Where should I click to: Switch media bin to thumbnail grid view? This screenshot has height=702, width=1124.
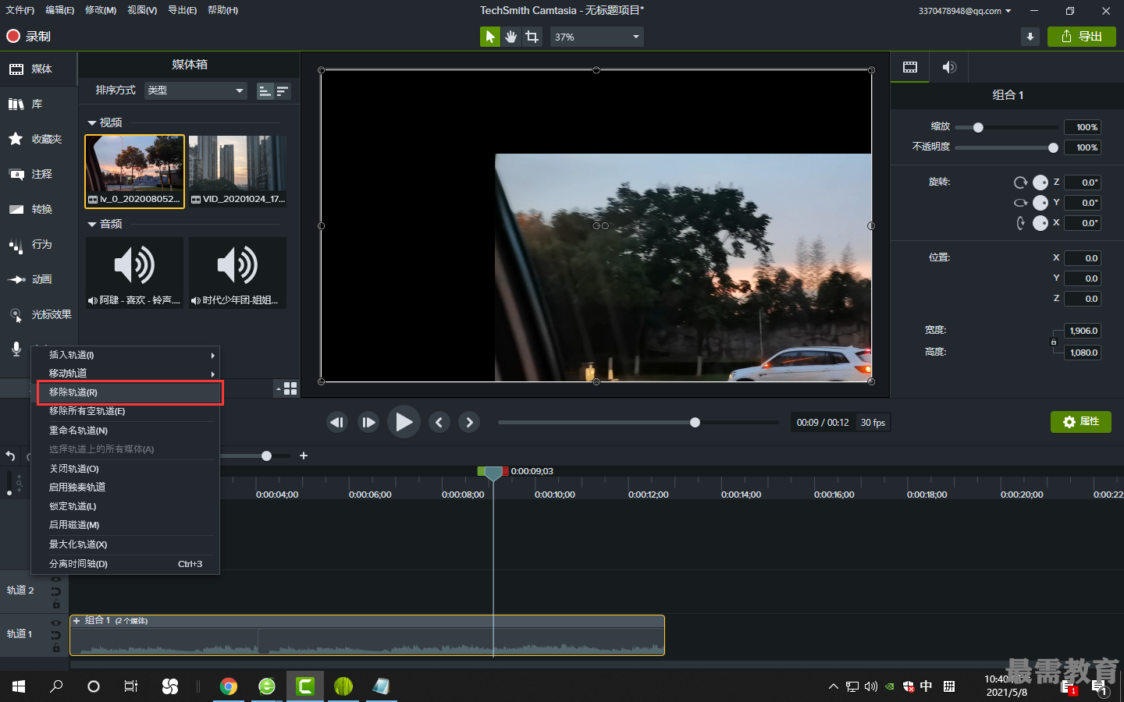point(290,388)
